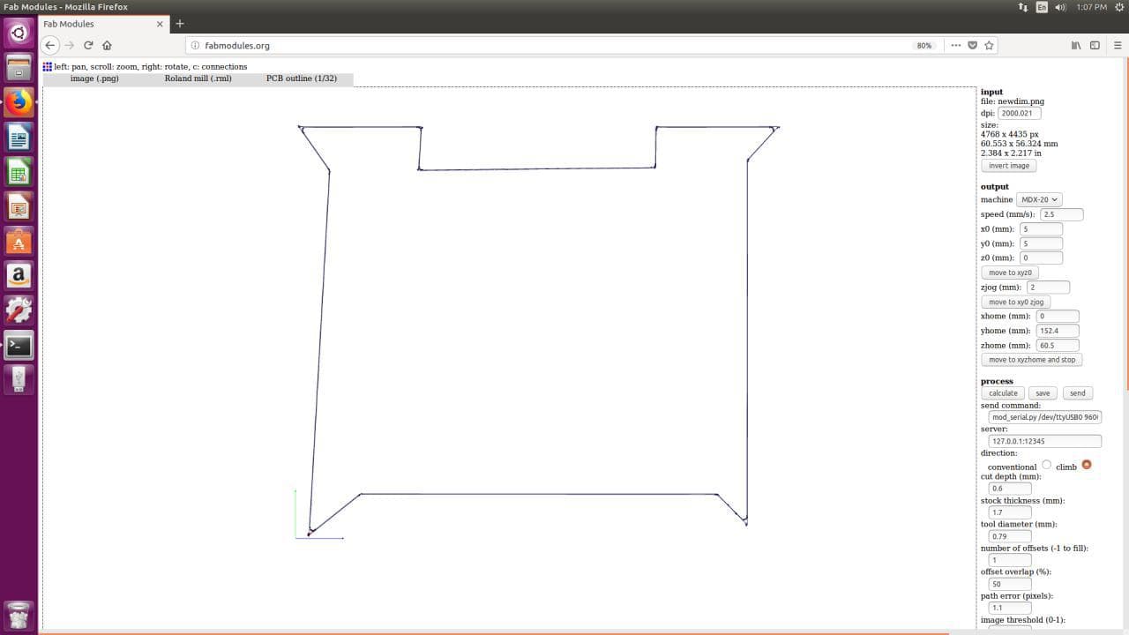Viewport: 1129px width, 635px height.
Task: Open the image (.png) input menu
Action: click(94, 78)
